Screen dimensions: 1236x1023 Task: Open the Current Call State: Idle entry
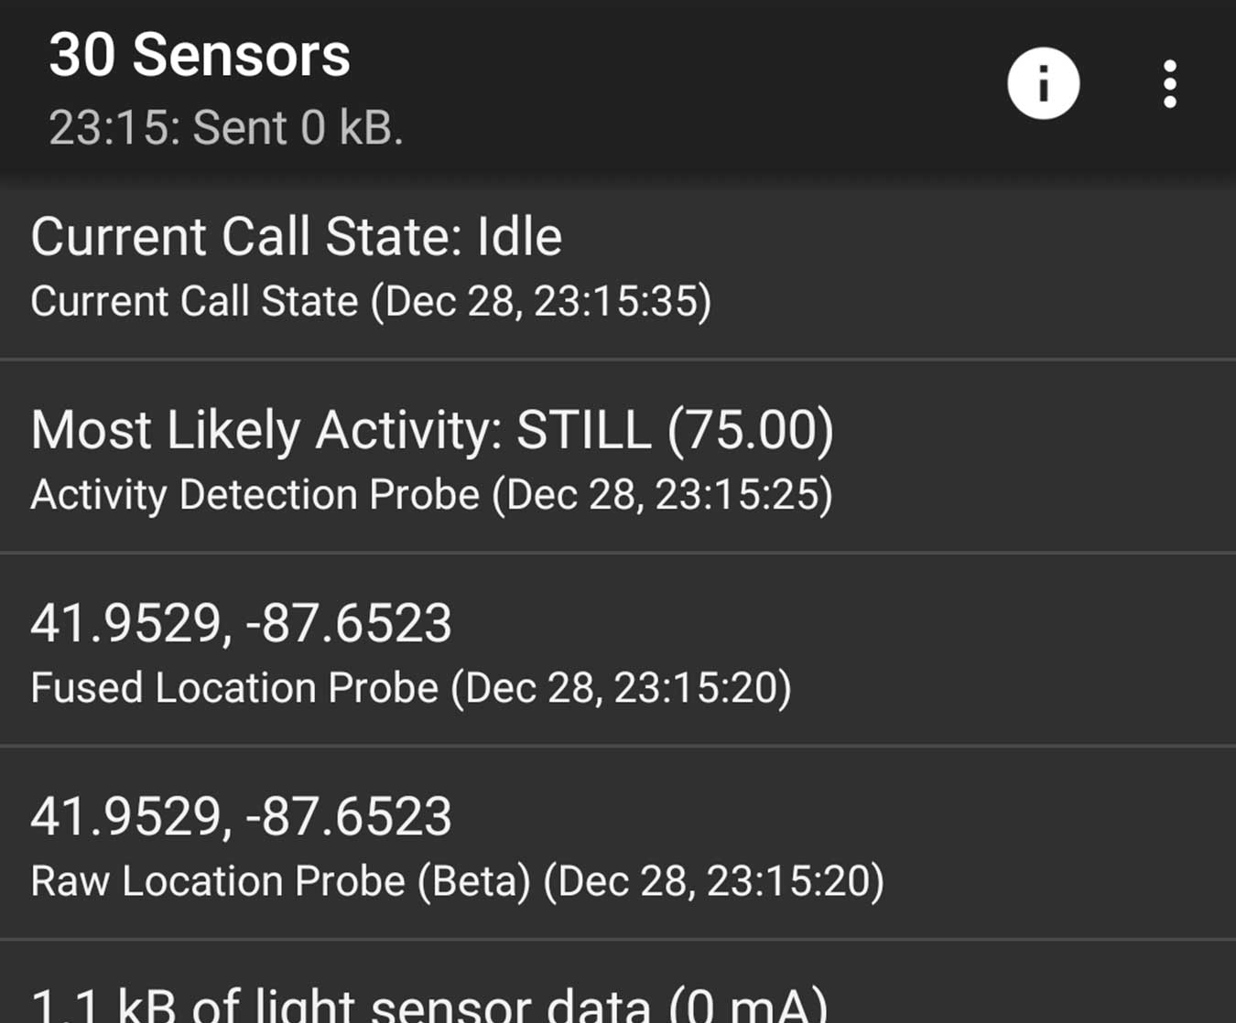(x=296, y=237)
